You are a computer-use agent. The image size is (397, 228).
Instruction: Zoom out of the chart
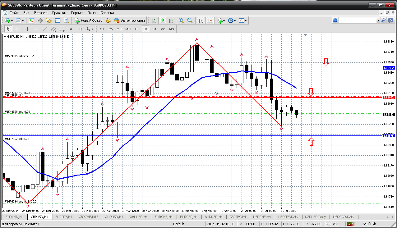tap(190, 21)
